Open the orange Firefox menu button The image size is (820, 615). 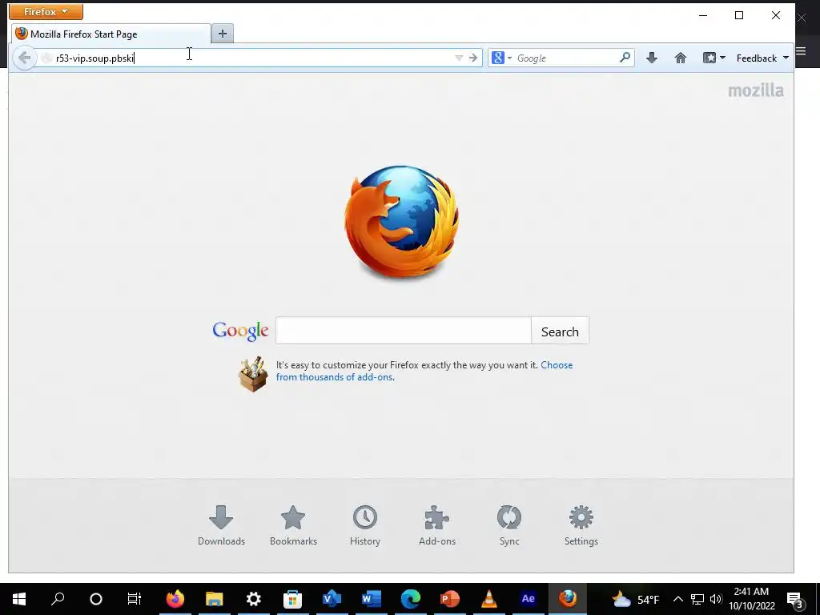point(46,11)
